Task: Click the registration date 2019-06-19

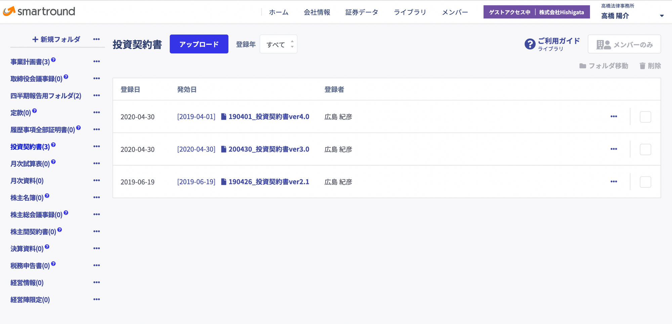Action: click(x=137, y=182)
